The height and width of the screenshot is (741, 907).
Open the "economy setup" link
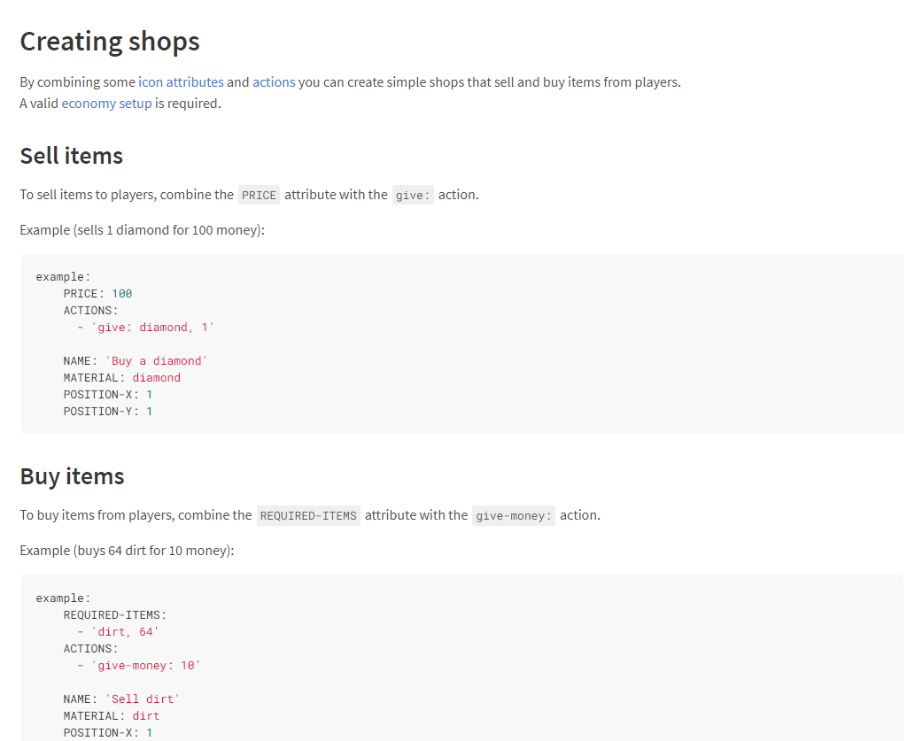pyautogui.click(x=106, y=104)
